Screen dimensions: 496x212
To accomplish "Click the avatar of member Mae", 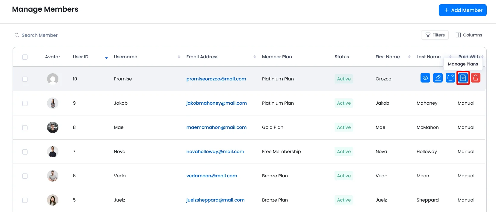I will [x=53, y=127].
